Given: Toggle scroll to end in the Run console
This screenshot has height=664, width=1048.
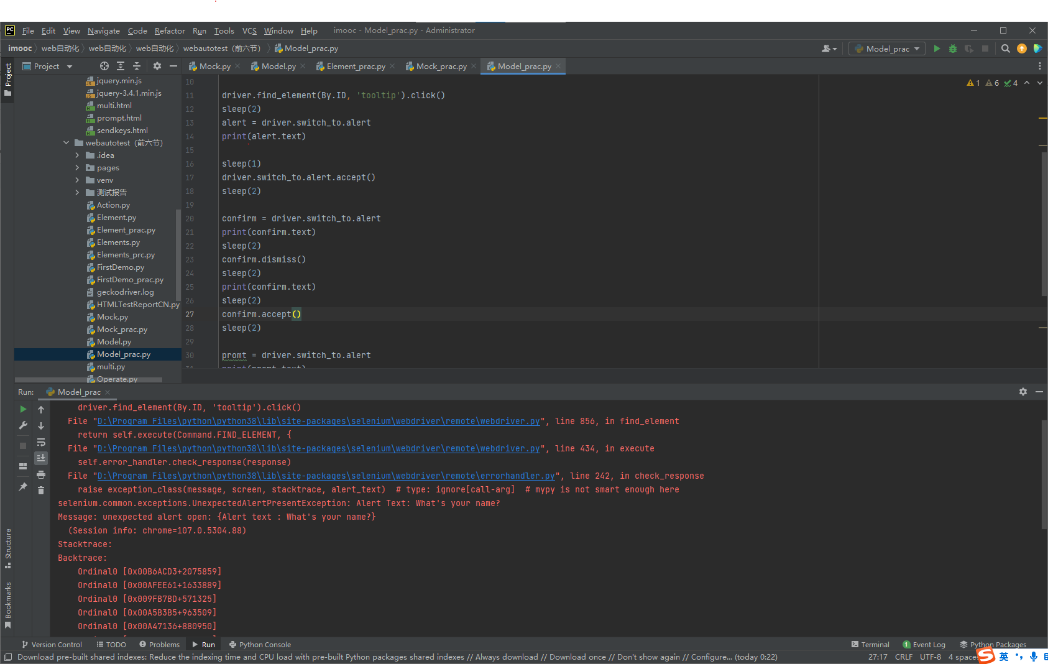Looking at the screenshot, I should (41, 458).
